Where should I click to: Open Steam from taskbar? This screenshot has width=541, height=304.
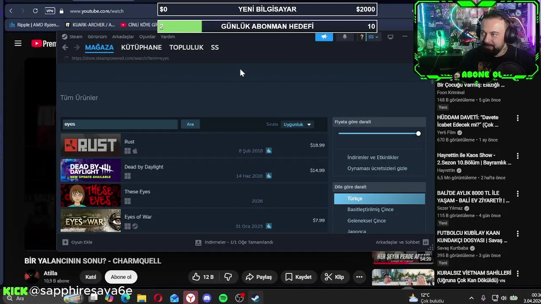click(255, 299)
